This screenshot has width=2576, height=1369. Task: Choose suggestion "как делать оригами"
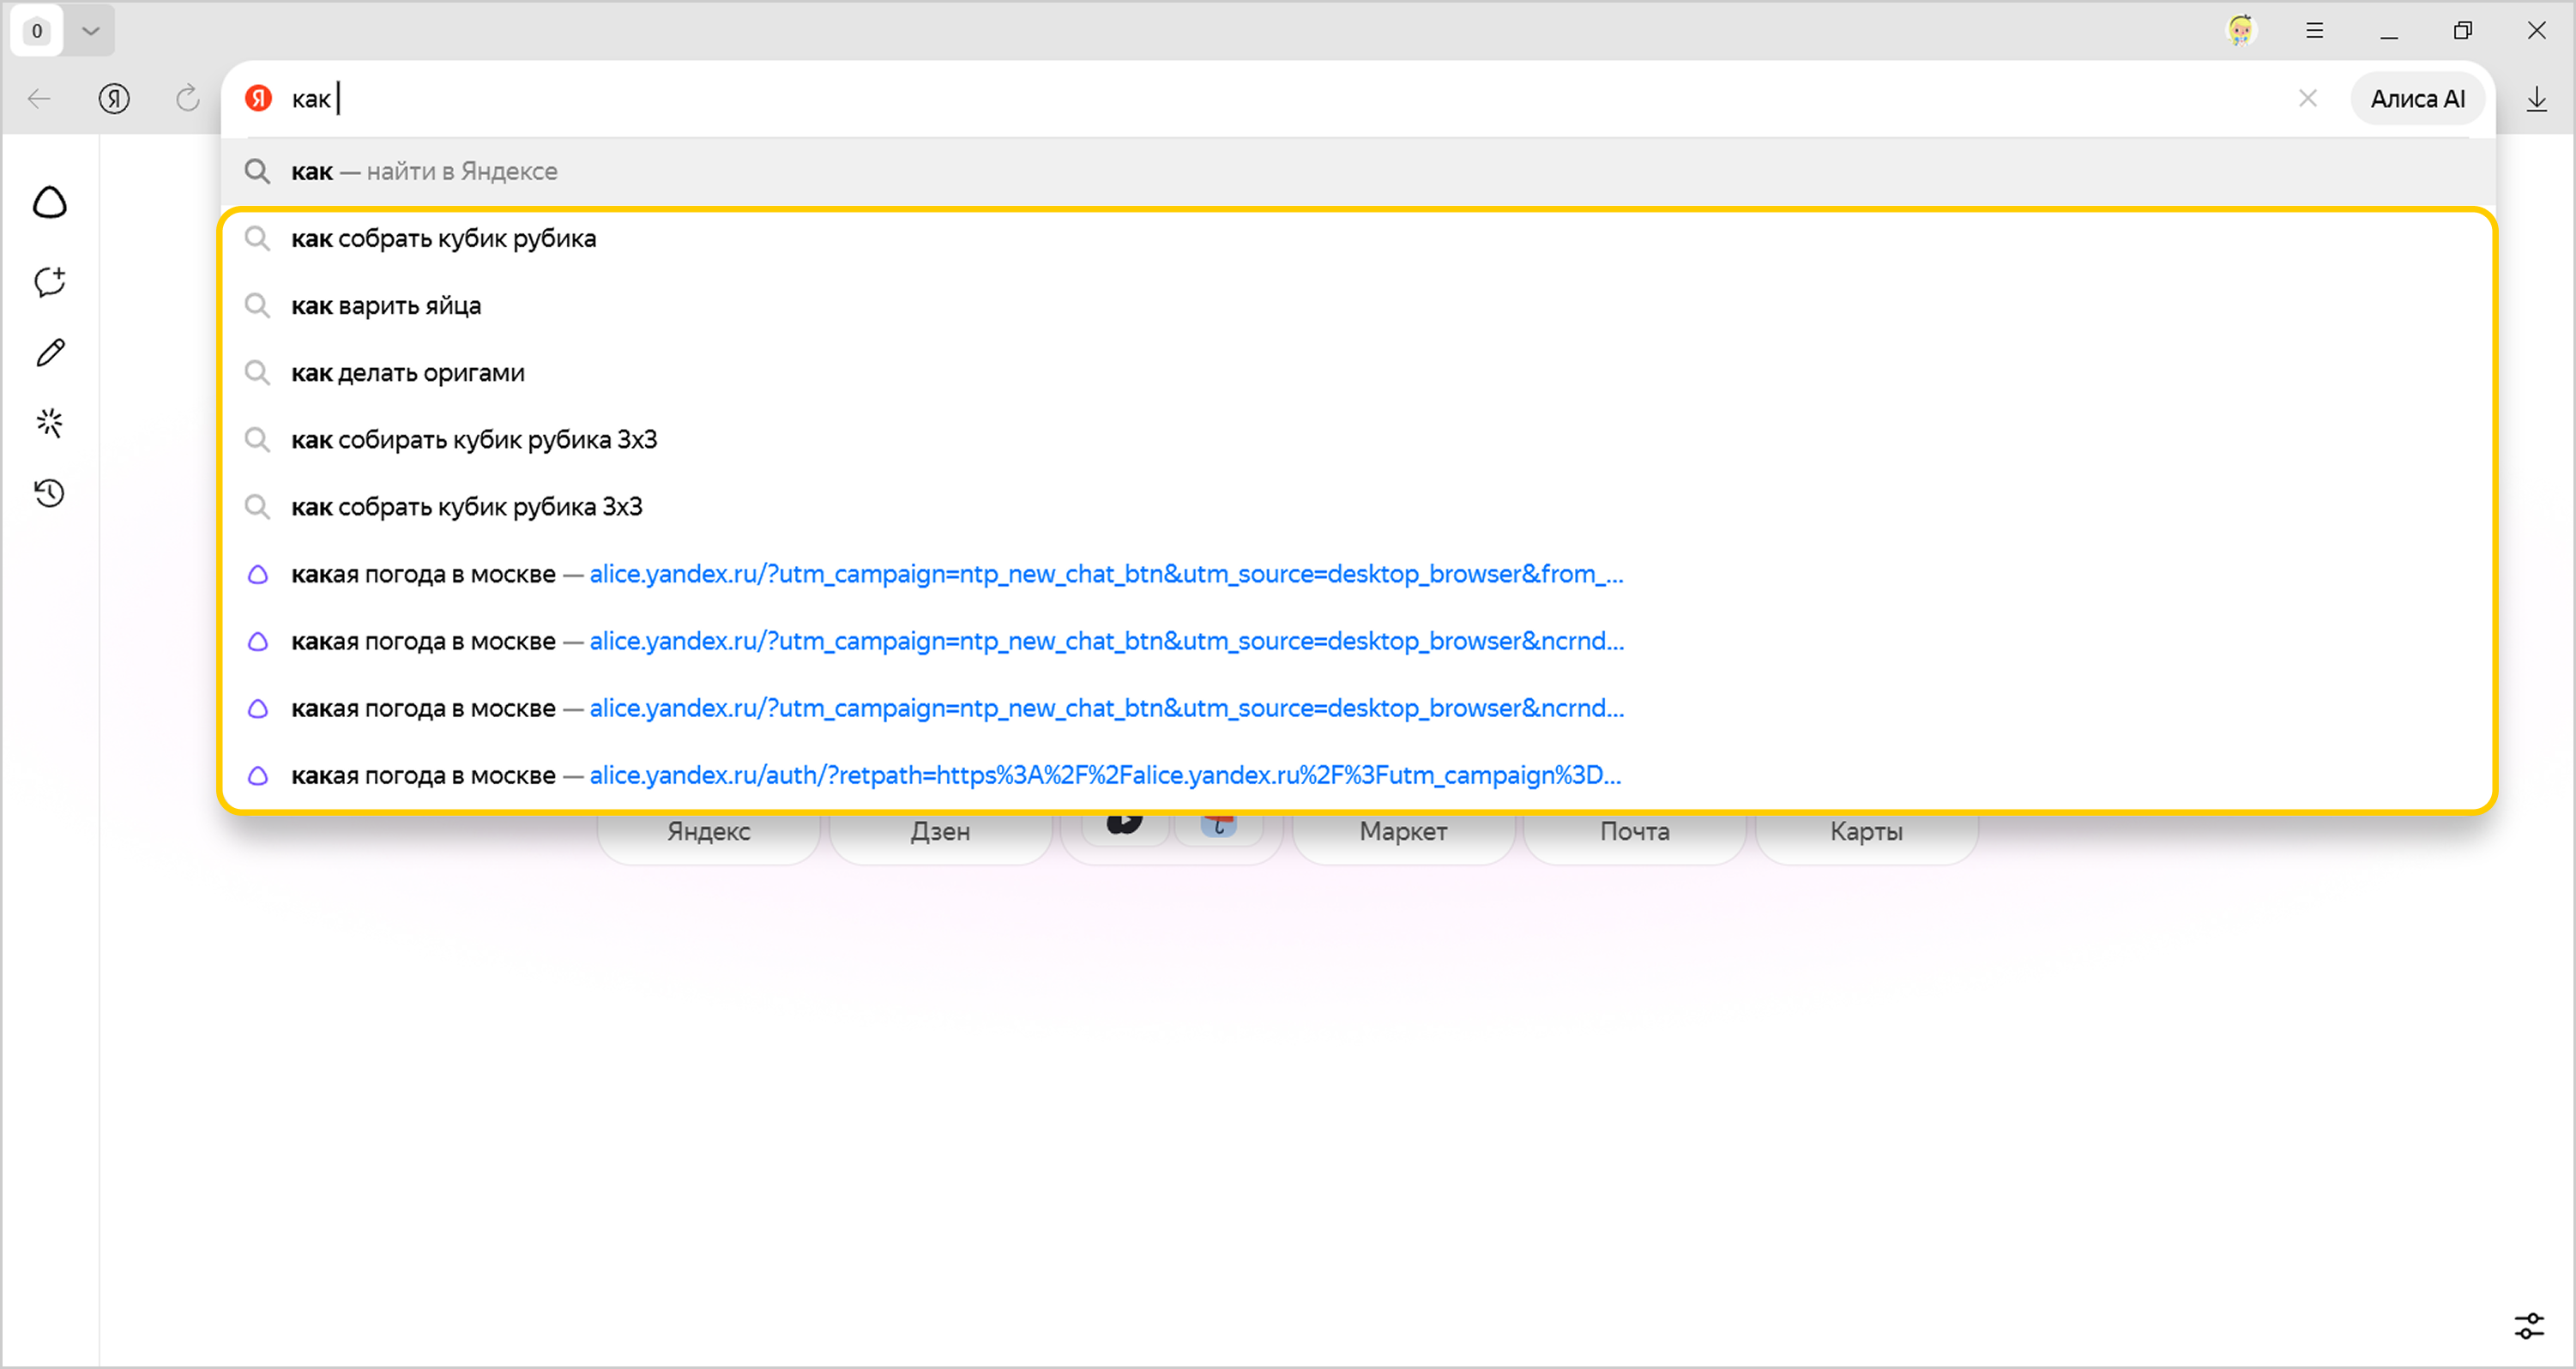coord(1358,373)
